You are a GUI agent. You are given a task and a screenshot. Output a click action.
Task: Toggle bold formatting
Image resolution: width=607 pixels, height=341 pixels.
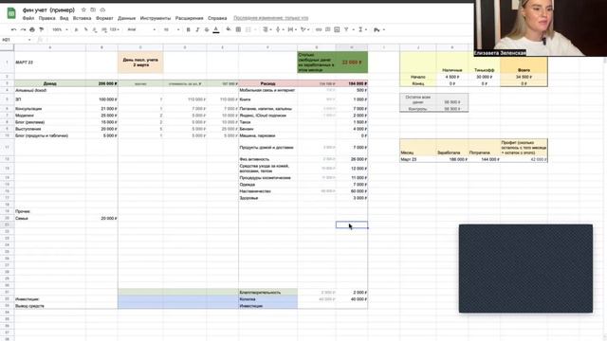pyautogui.click(x=188, y=29)
